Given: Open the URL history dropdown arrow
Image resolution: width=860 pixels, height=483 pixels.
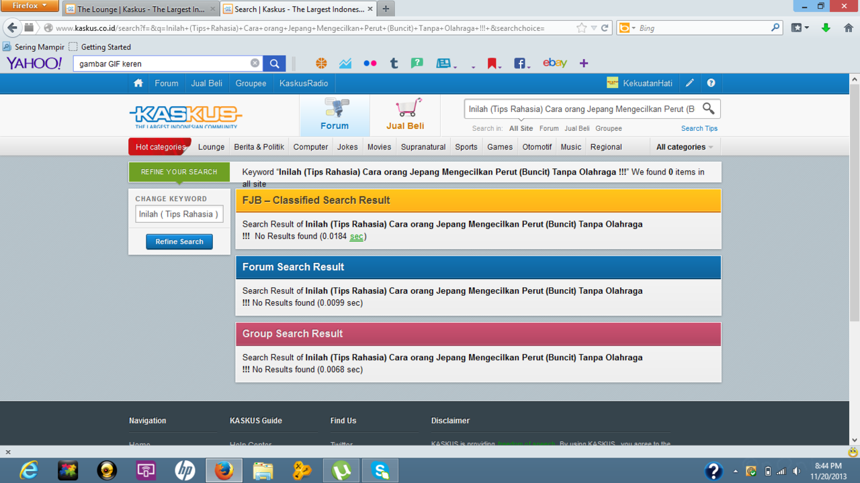Looking at the screenshot, I should point(594,28).
